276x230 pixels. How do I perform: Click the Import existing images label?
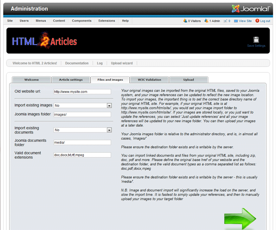pyautogui.click(x=33, y=105)
